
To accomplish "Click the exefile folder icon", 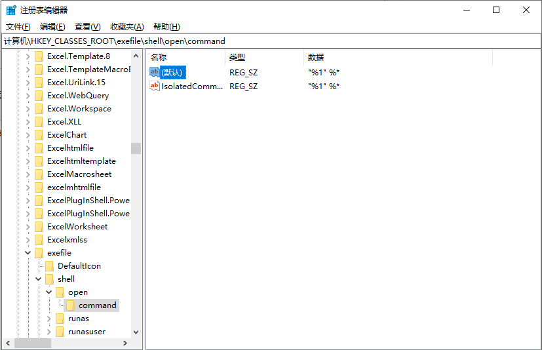I will pyautogui.click(x=39, y=253).
